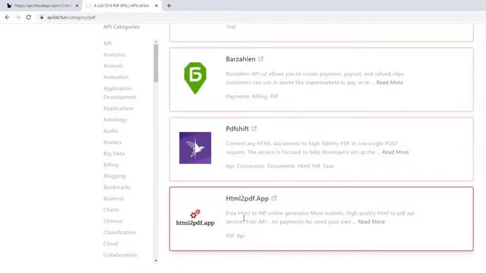Viewport: 486px width, 273px height.
Task: Click category list scroll up arrow
Action: (156, 42)
